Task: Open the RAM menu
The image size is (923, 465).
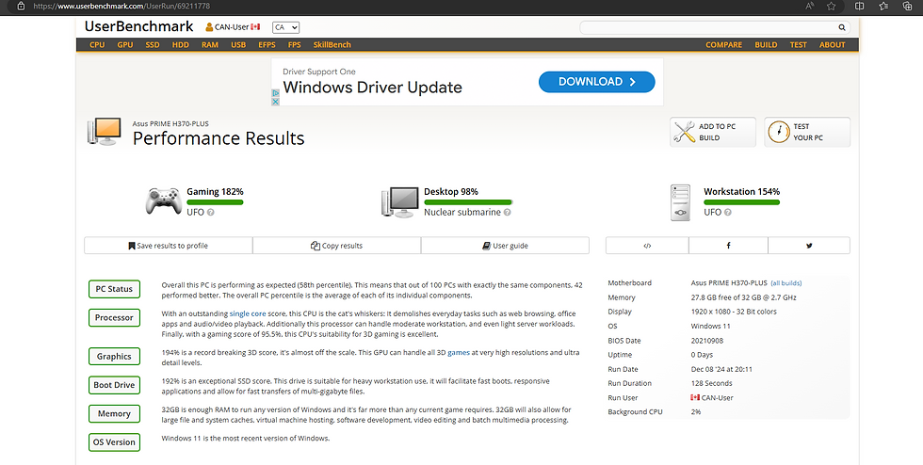Action: (209, 45)
